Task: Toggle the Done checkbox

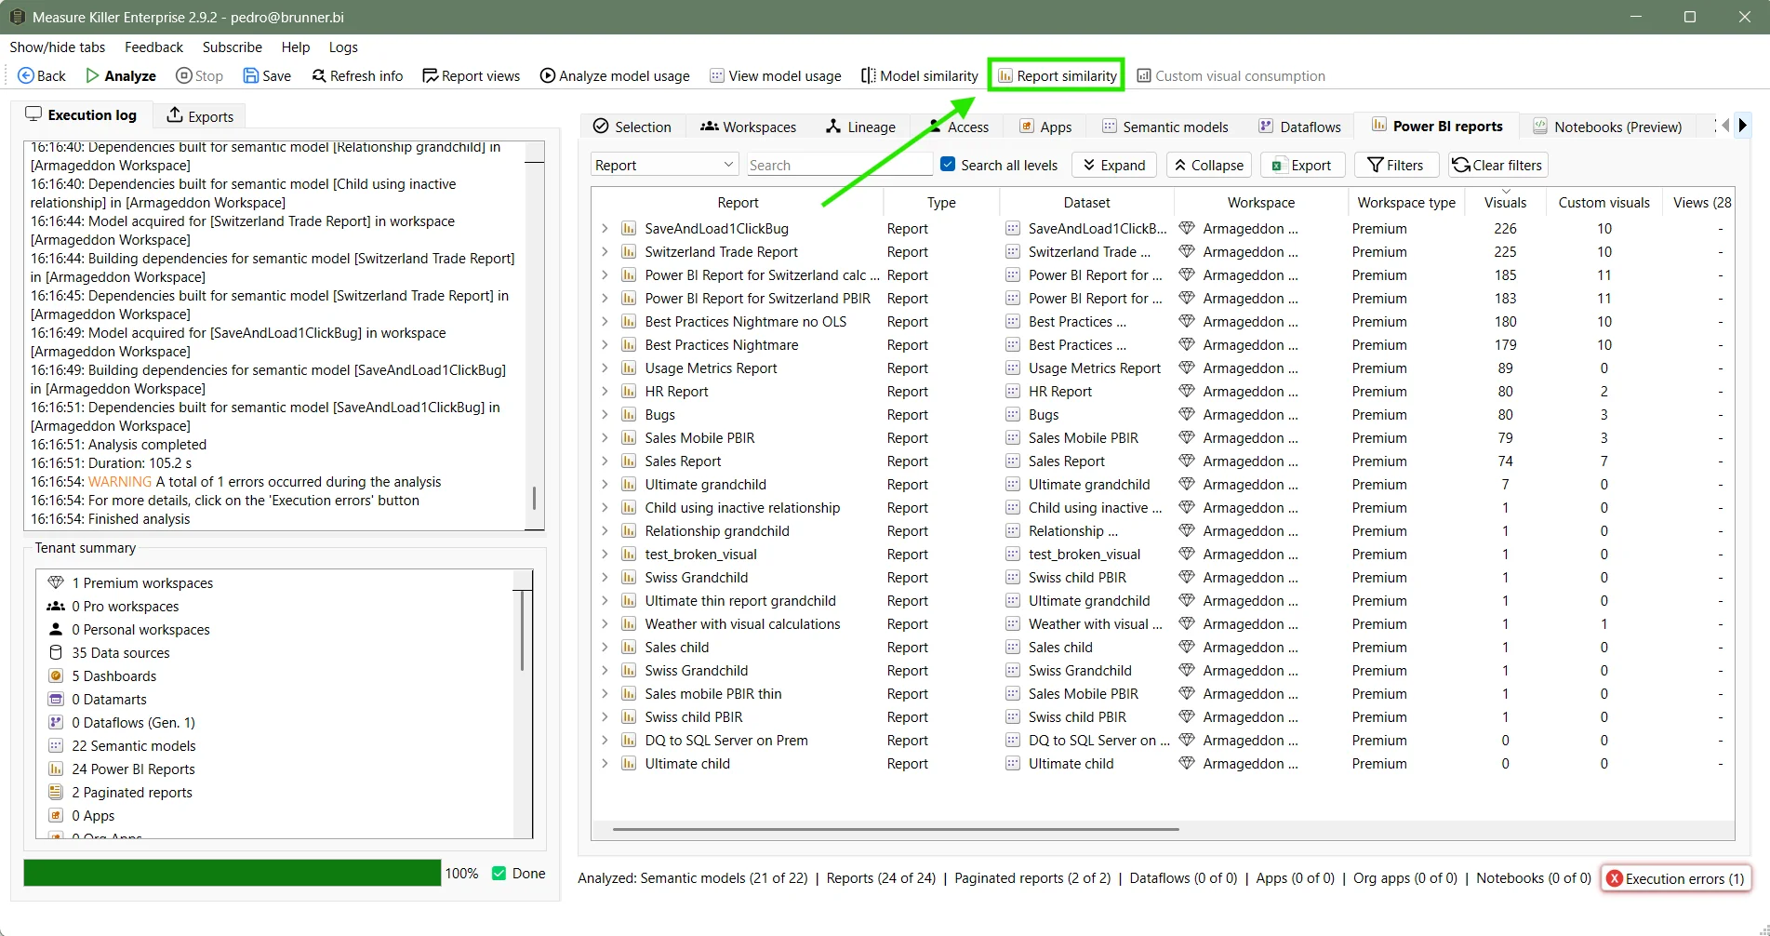Action: click(499, 873)
